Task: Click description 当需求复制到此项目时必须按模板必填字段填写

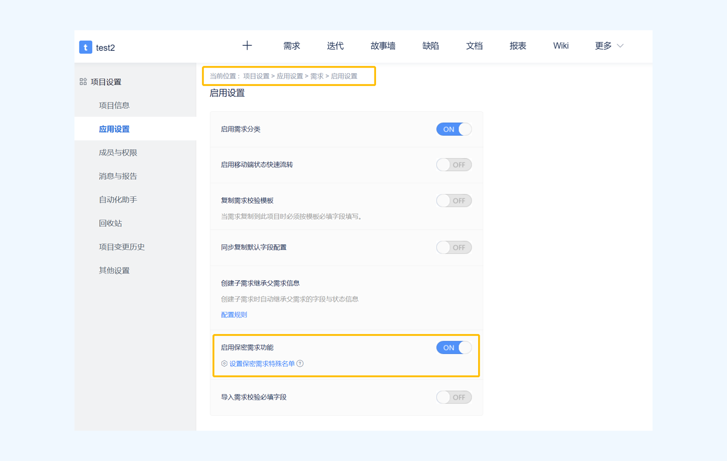Action: [293, 217]
